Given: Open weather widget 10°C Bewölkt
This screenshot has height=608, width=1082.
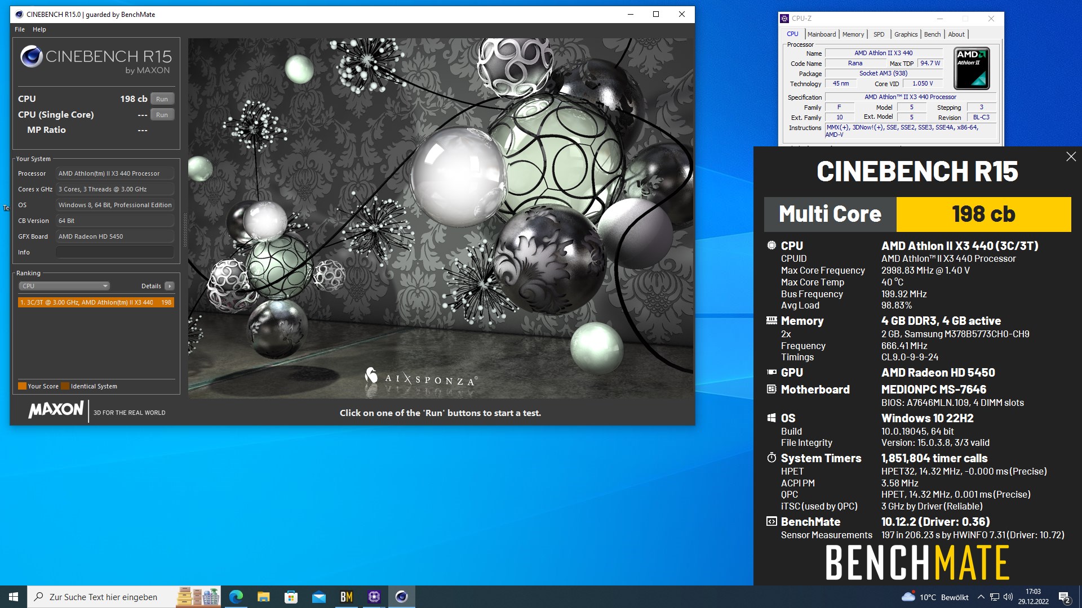Looking at the screenshot, I should (935, 597).
